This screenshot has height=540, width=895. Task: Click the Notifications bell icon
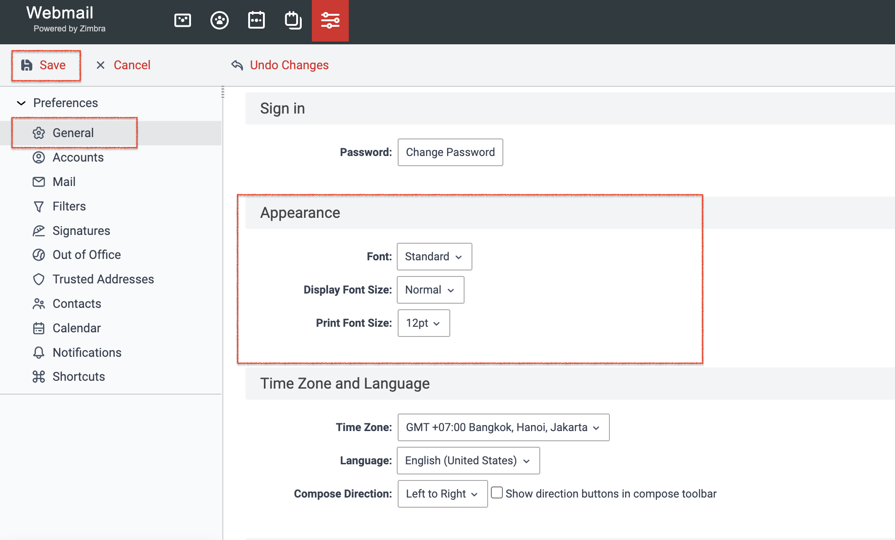[39, 353]
